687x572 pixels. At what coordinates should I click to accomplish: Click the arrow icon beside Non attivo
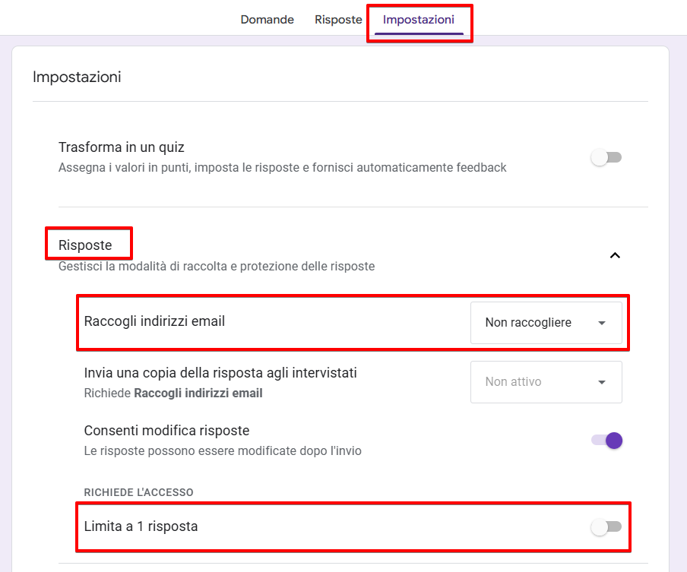(x=602, y=382)
